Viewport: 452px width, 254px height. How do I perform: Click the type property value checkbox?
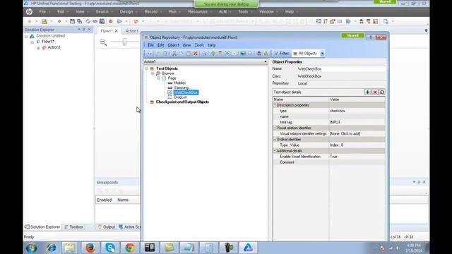pos(357,111)
